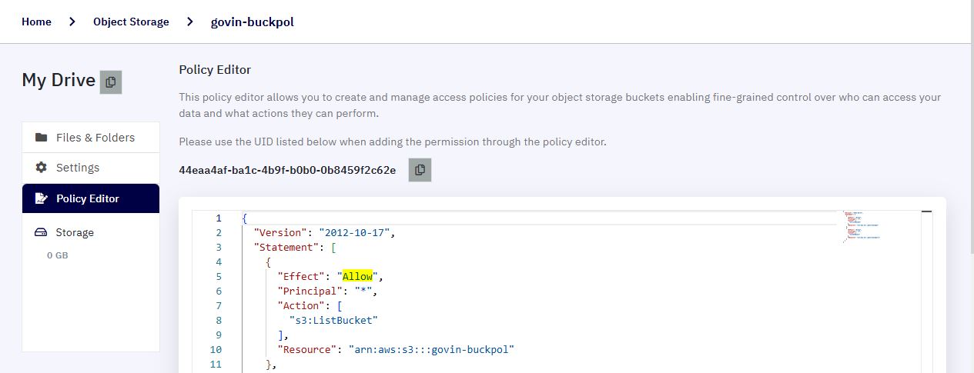Place cursor on highlighted Allow value

(357, 276)
